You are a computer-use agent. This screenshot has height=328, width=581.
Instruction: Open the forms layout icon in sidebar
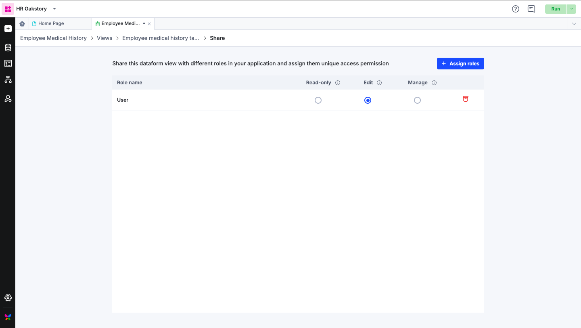click(x=8, y=63)
